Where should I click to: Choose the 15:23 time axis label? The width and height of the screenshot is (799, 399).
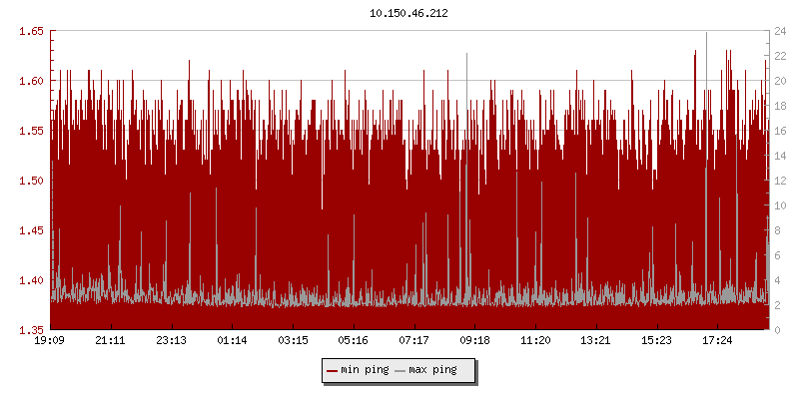(656, 341)
